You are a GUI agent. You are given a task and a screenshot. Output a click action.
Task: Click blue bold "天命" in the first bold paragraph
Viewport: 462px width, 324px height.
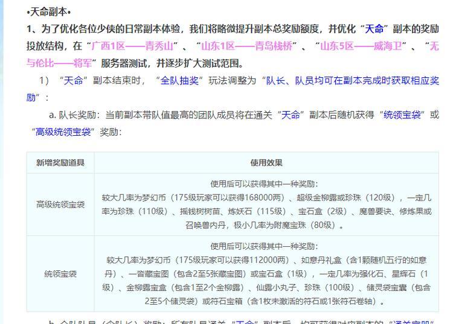tap(374, 29)
